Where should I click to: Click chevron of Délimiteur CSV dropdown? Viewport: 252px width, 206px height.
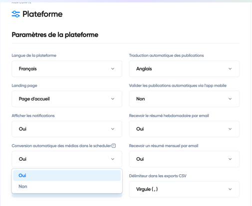230,189
